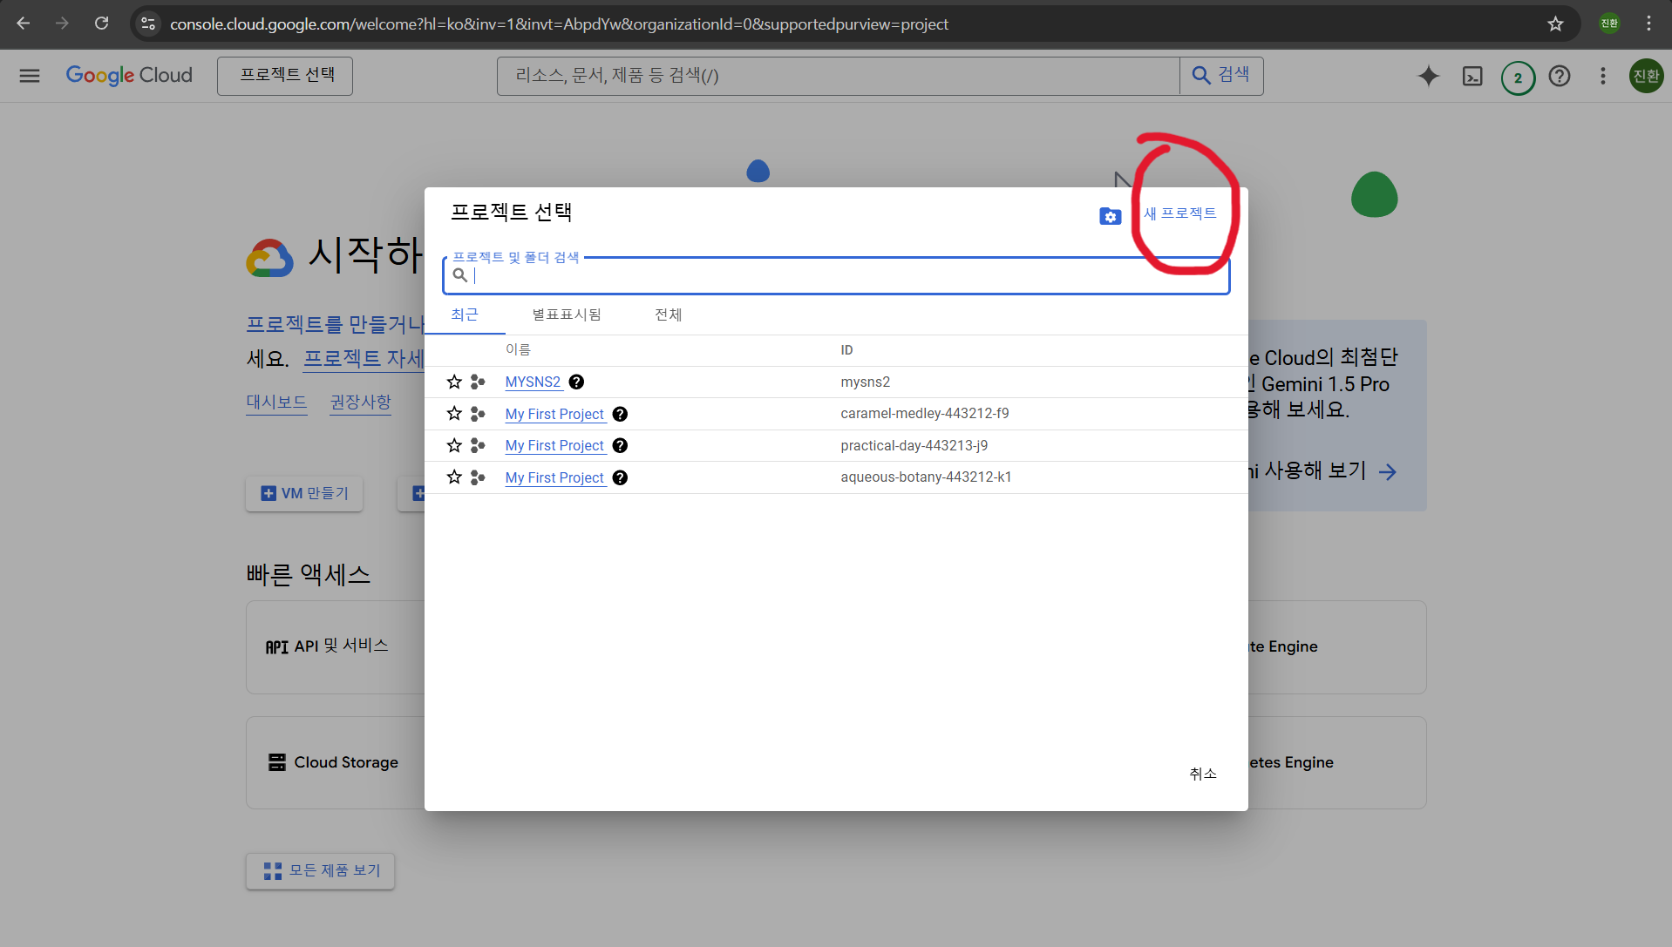Click help icon next to MYSNS2
Image resolution: width=1672 pixels, height=947 pixels.
(576, 382)
